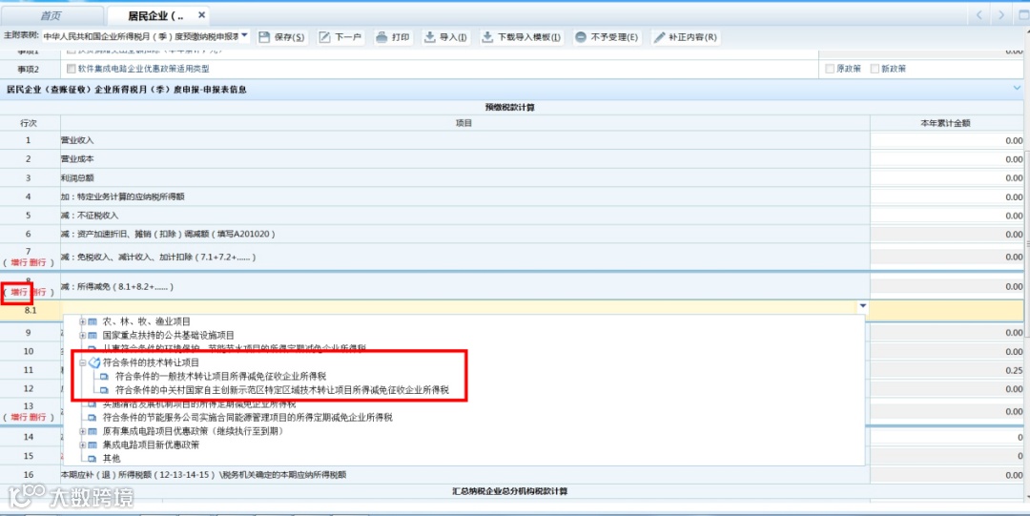Click the 利润总额 row label
Screen dimensions: 1030x516
(x=77, y=178)
